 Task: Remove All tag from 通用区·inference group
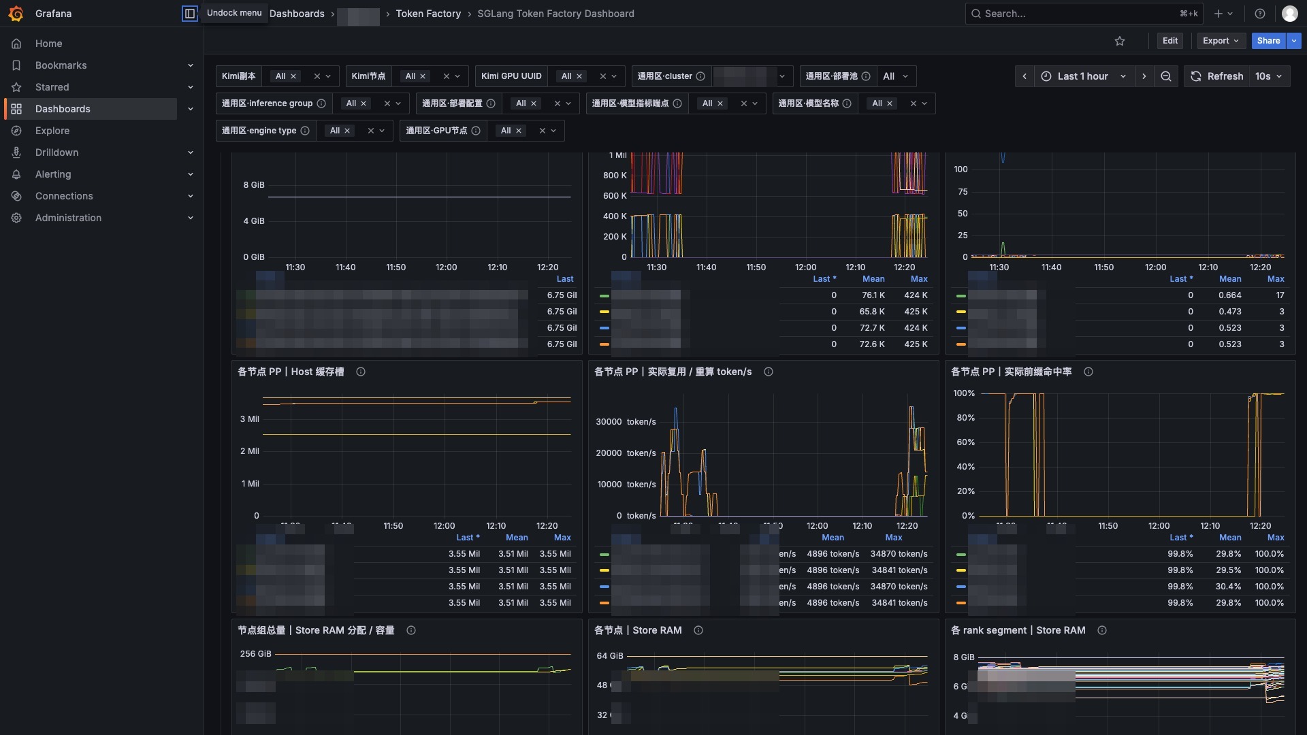click(364, 103)
